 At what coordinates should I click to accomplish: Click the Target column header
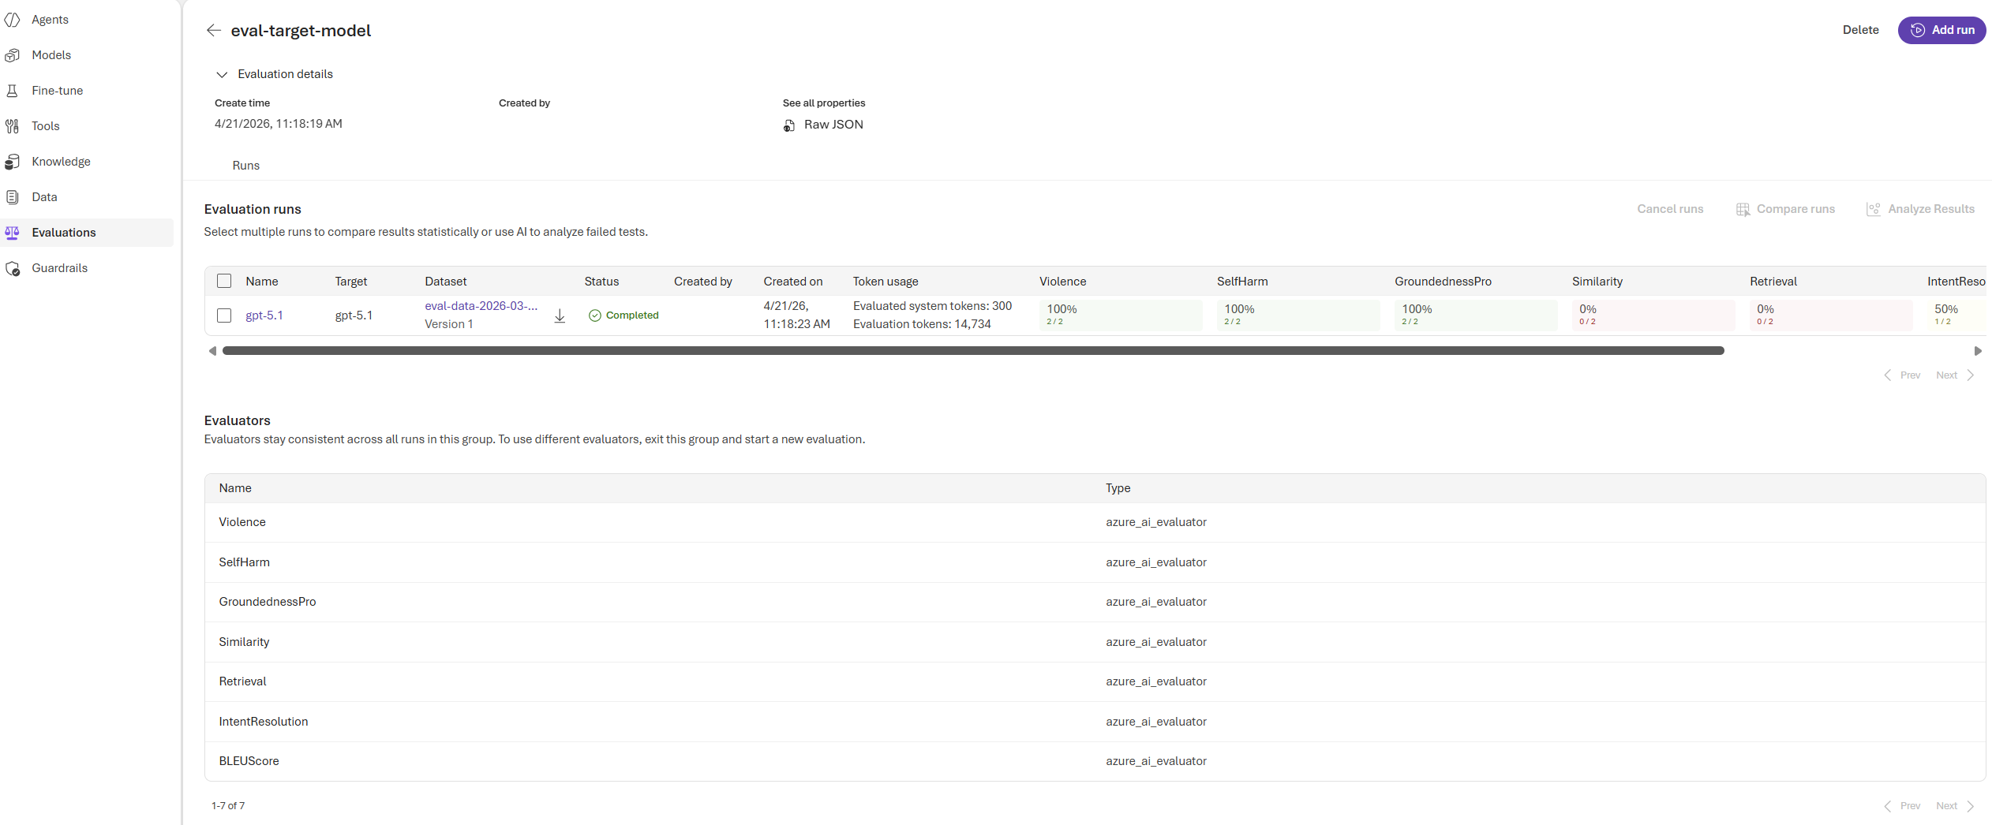point(351,282)
